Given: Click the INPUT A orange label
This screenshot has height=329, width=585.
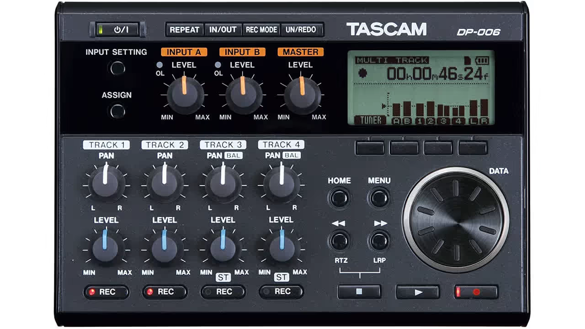Looking at the screenshot, I should [184, 52].
